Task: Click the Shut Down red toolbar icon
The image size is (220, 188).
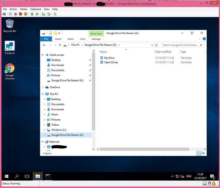Action: (21, 14)
